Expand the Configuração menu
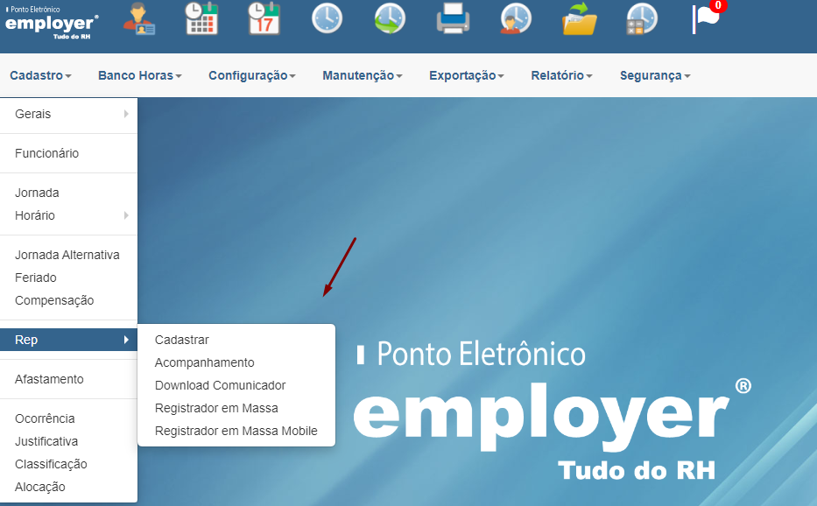Screen dimensions: 817x506 coord(252,75)
